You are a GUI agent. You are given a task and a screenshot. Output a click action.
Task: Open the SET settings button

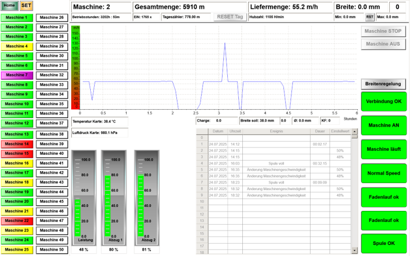pyautogui.click(x=26, y=5)
